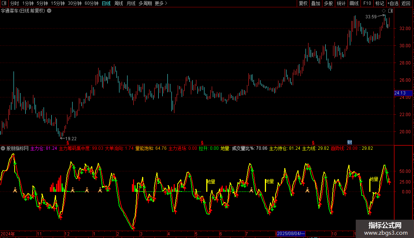Screen dimensions: 414x238
Task: Click the 主力进场: 0.00 value
Action: pos(183,148)
